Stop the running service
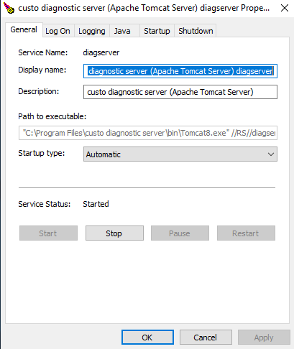The height and width of the screenshot is (349, 294). click(x=114, y=233)
